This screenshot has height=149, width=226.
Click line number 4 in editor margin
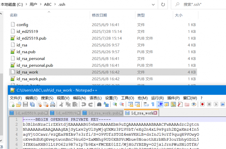point(17,134)
